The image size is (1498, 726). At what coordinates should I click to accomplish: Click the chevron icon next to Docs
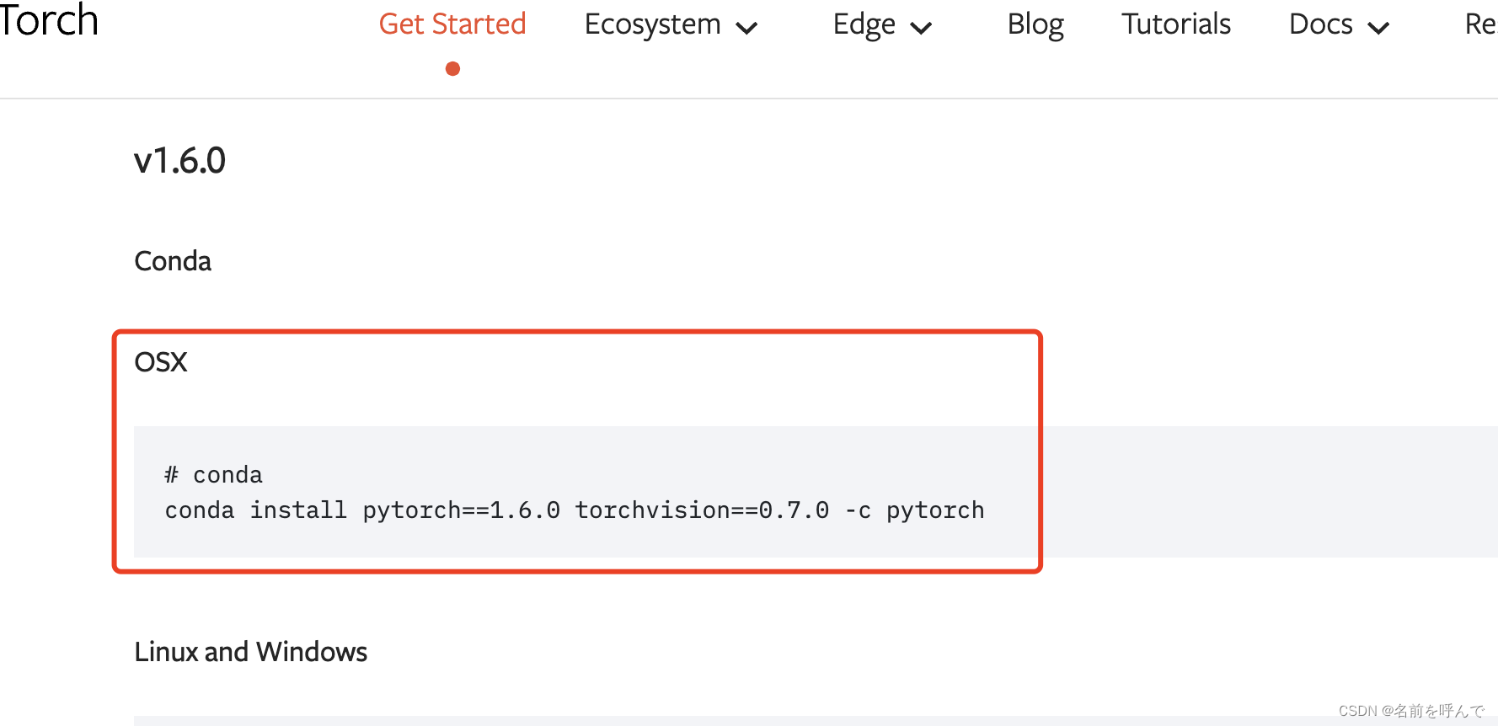click(x=1380, y=28)
